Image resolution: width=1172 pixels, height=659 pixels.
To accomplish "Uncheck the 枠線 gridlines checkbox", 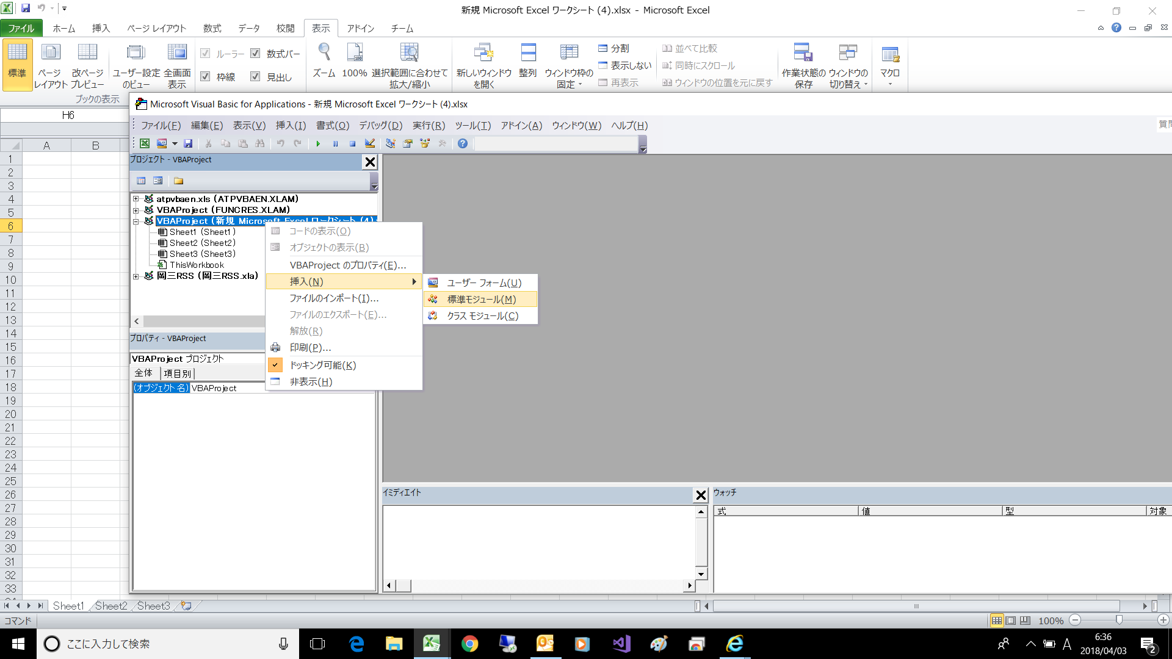I will point(206,77).
